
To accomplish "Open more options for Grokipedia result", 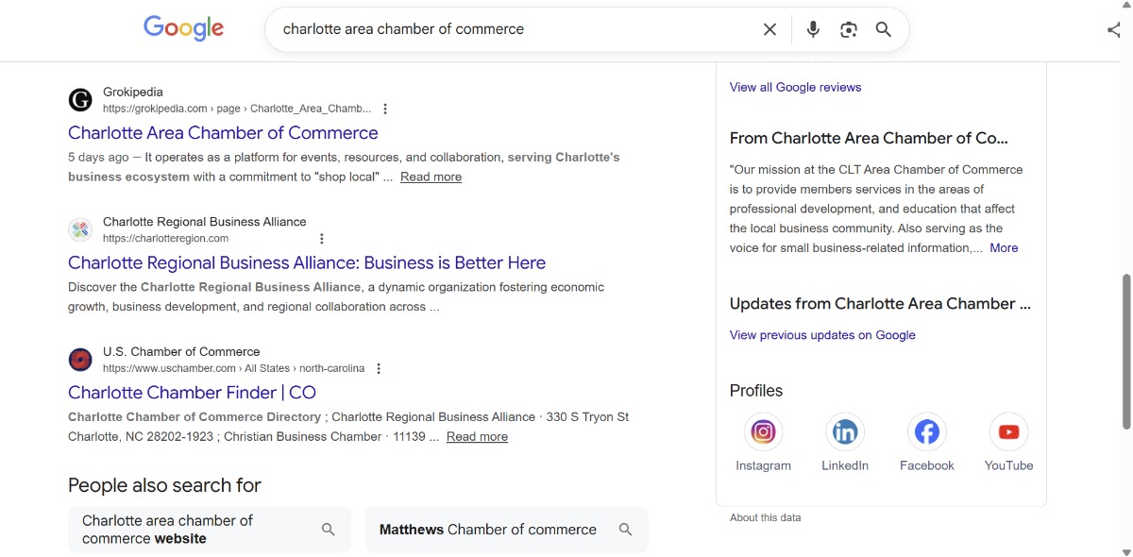I will click(385, 109).
